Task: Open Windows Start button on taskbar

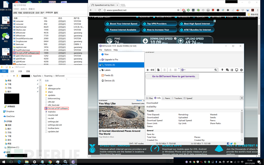Action: (x=3, y=162)
